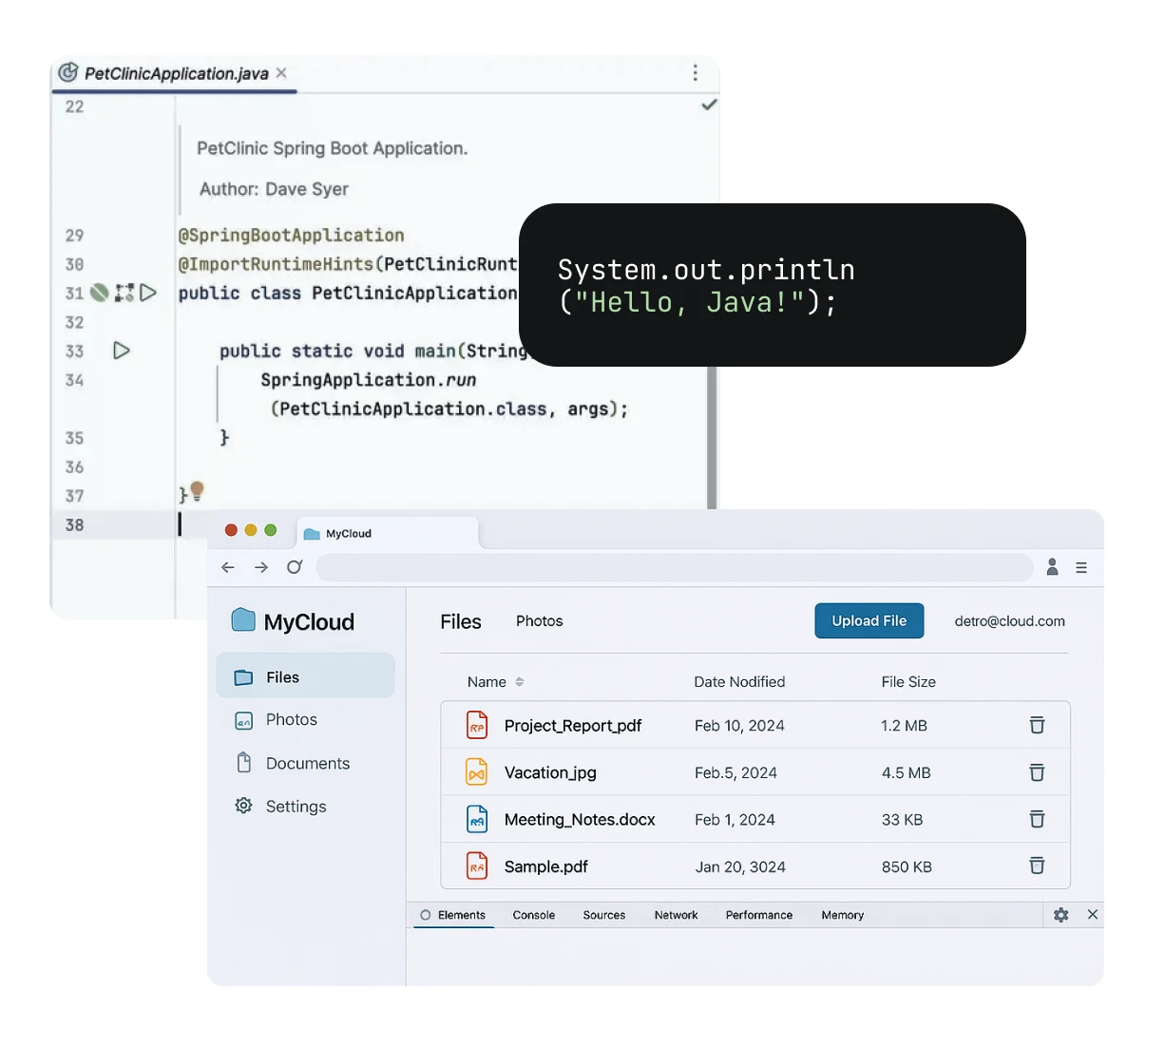Open the editor tab kebab menu
The width and height of the screenshot is (1165, 1045).
[x=696, y=73]
